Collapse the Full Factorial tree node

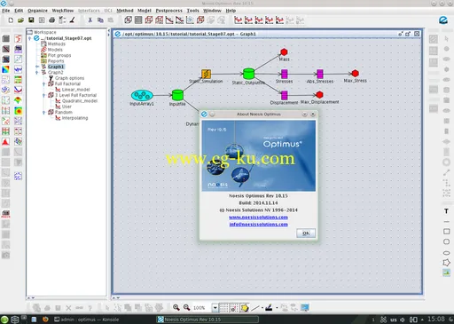43,83
